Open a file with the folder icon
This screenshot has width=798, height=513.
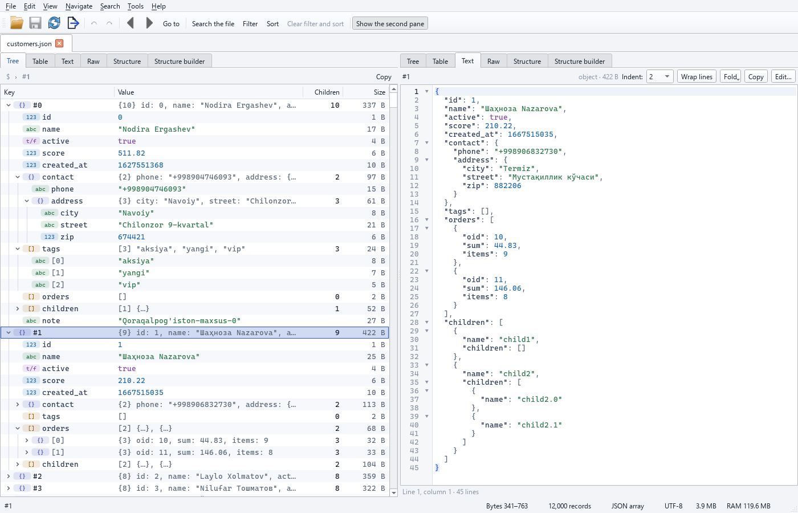[x=17, y=23]
